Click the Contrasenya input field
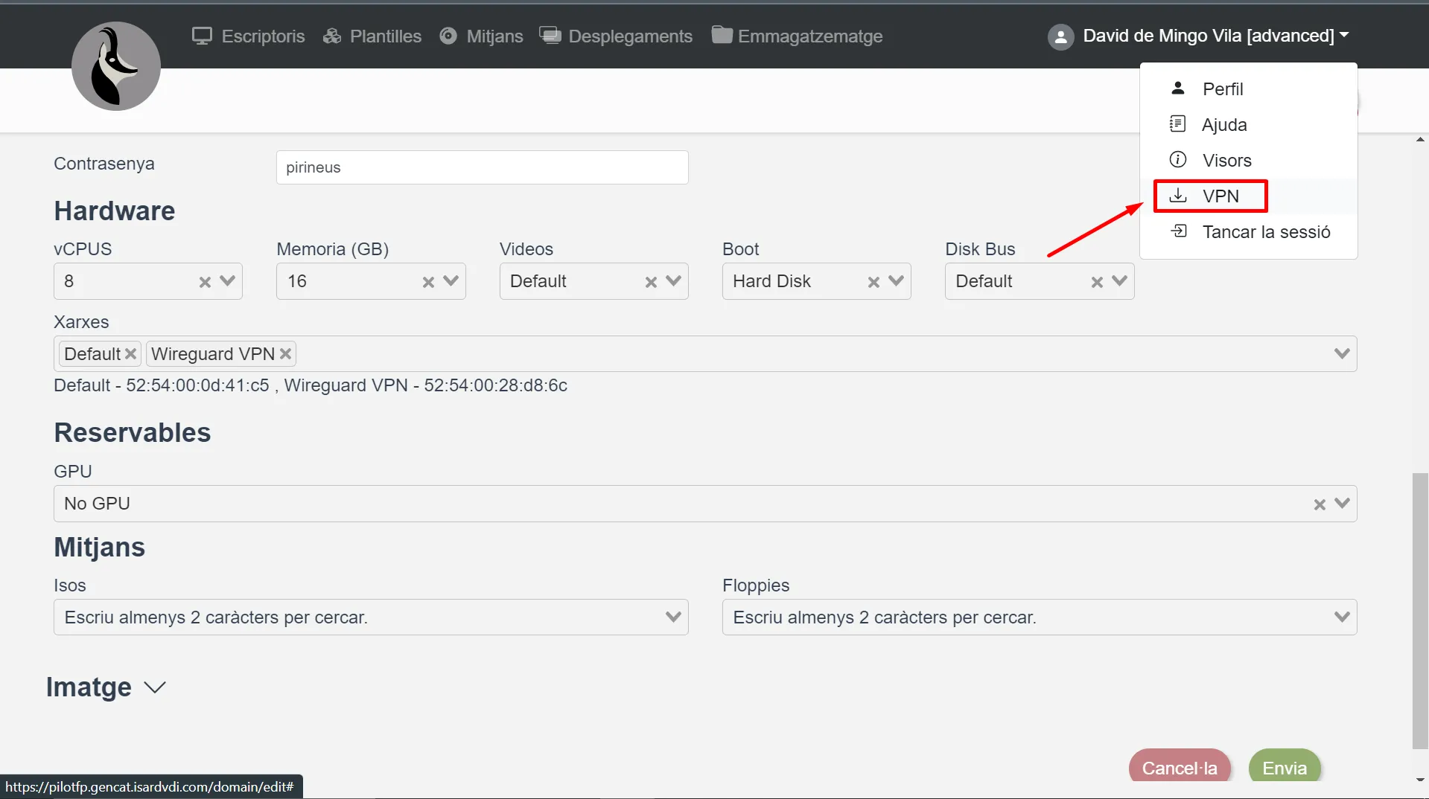The image size is (1429, 799). (482, 167)
